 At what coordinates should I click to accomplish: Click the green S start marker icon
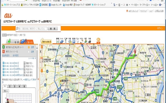[4, 47]
